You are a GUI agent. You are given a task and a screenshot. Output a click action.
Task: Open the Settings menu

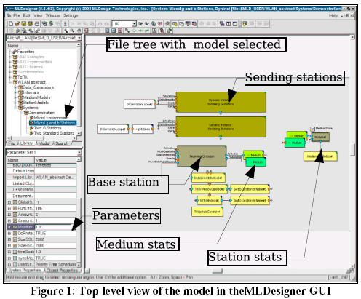click(71, 15)
